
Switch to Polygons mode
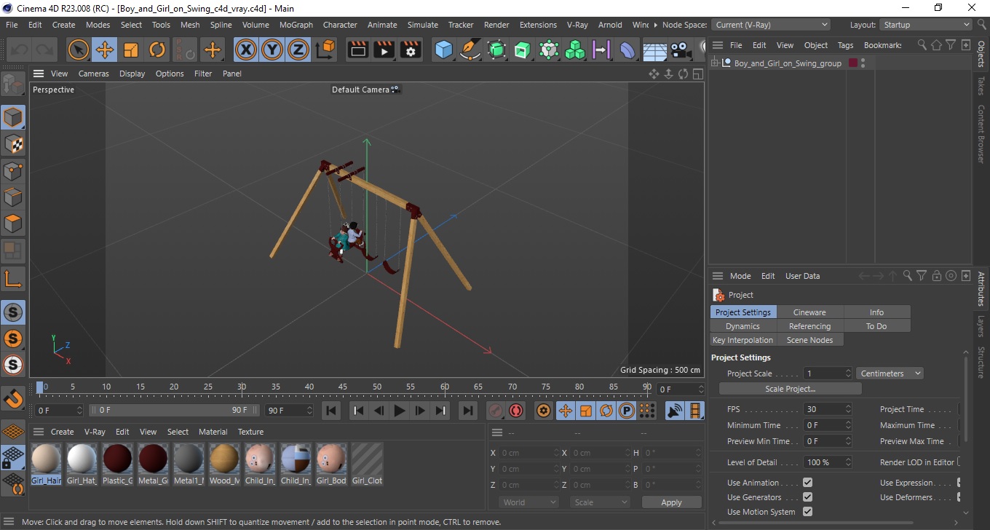tap(13, 223)
